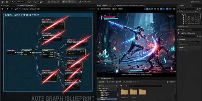Open the Kira_Player name dropdown
This screenshot has height=101, width=202.
coord(194,42)
